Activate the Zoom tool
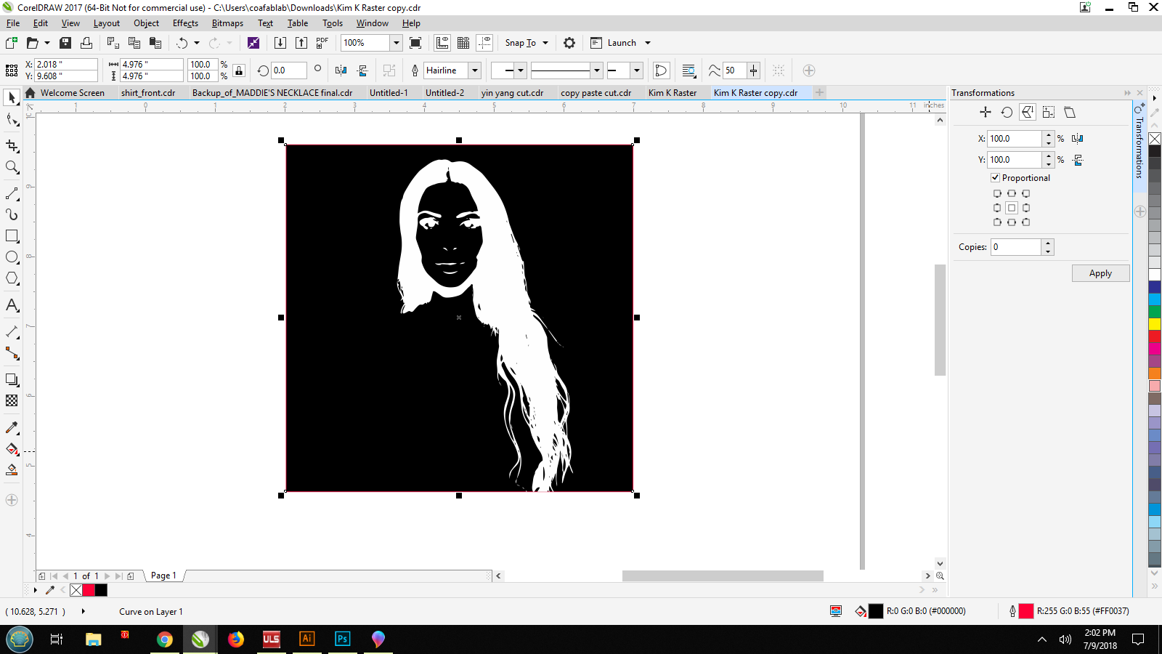This screenshot has height=654, width=1162. [x=12, y=167]
